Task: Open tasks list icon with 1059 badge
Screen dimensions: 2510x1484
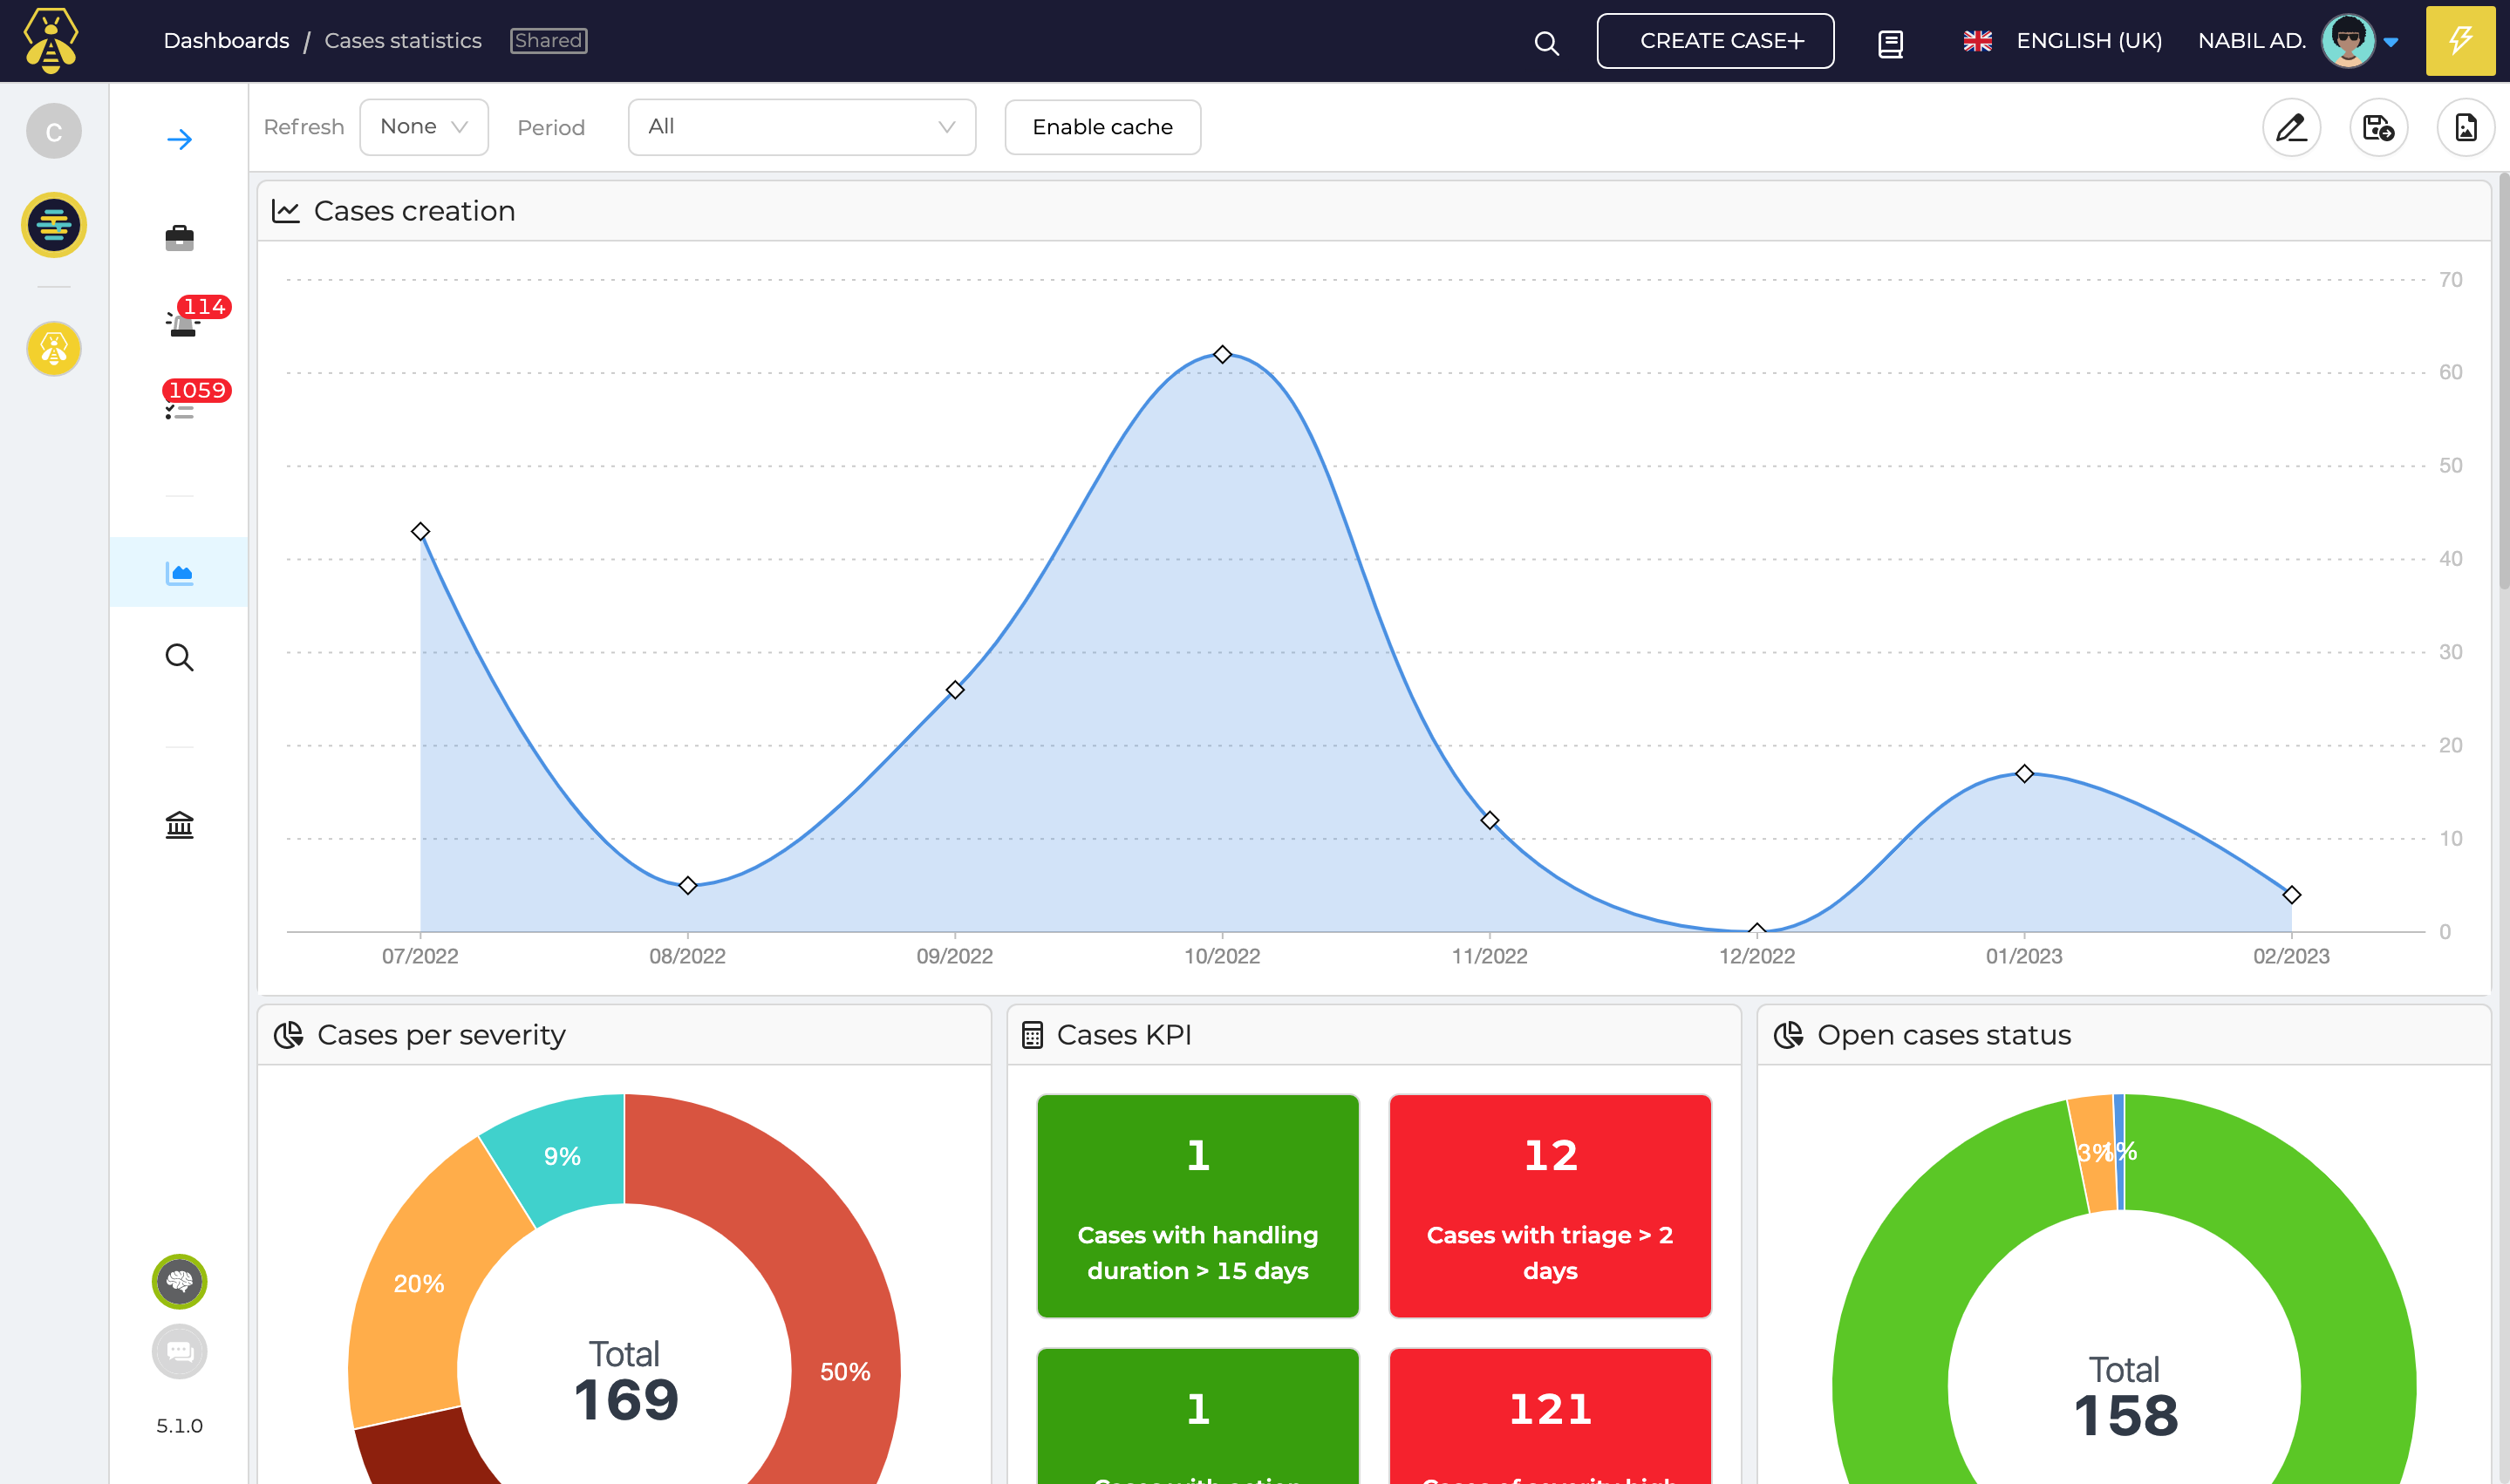Action: coord(180,409)
